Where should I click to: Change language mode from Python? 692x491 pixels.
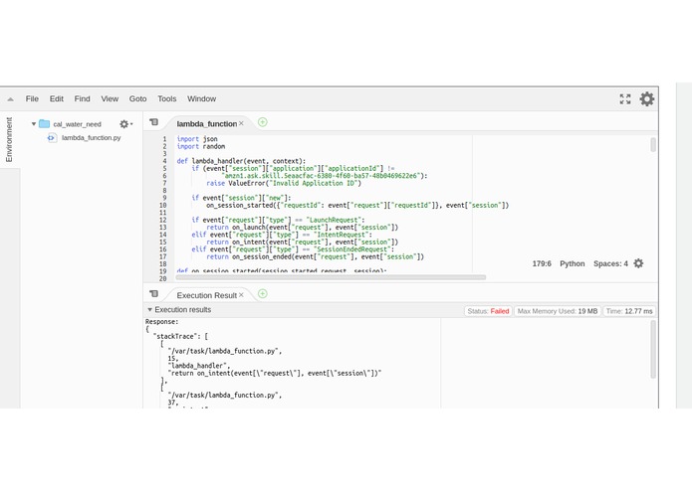pos(572,263)
